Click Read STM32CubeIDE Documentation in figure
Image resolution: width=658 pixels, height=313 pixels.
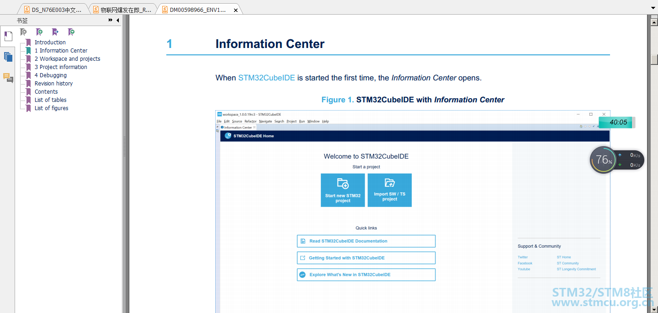coord(366,241)
